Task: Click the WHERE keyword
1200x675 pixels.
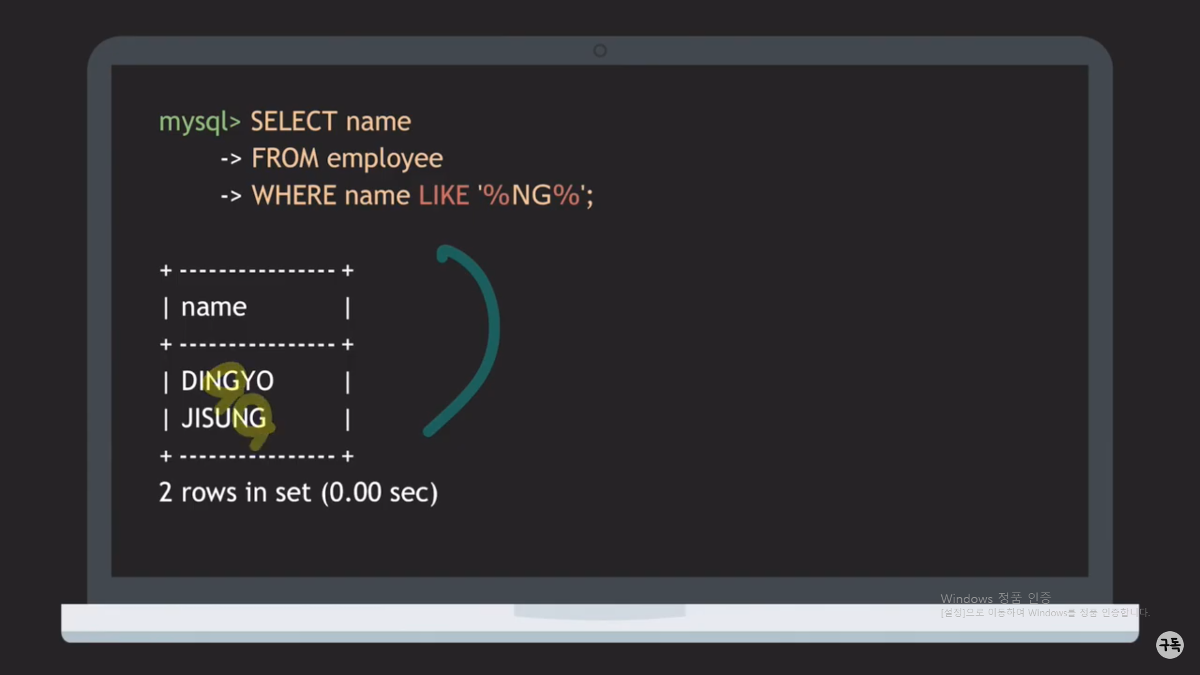Action: [x=294, y=196]
